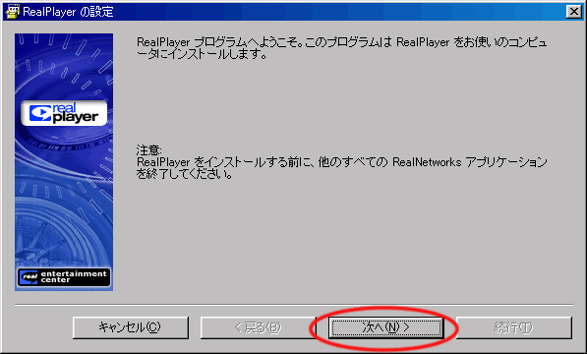Viewport: 587px width, 354px height.
Task: Click the RealNetworks アプリケーション warning text
Action: (x=342, y=168)
